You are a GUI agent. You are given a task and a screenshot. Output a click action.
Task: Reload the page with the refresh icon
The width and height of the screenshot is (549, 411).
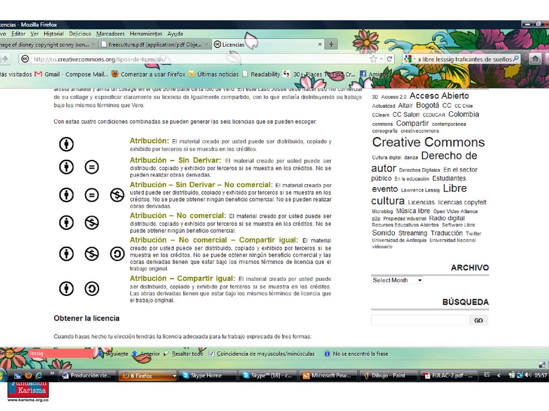pyautogui.click(x=389, y=59)
